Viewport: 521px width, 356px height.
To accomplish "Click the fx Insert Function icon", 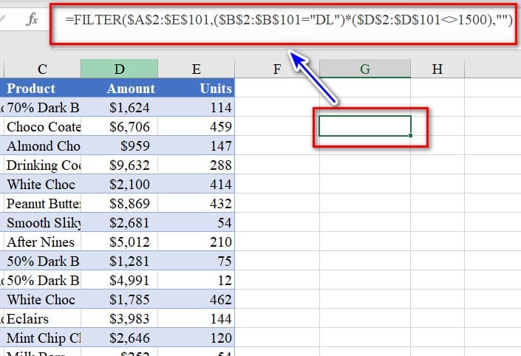I will click(32, 20).
